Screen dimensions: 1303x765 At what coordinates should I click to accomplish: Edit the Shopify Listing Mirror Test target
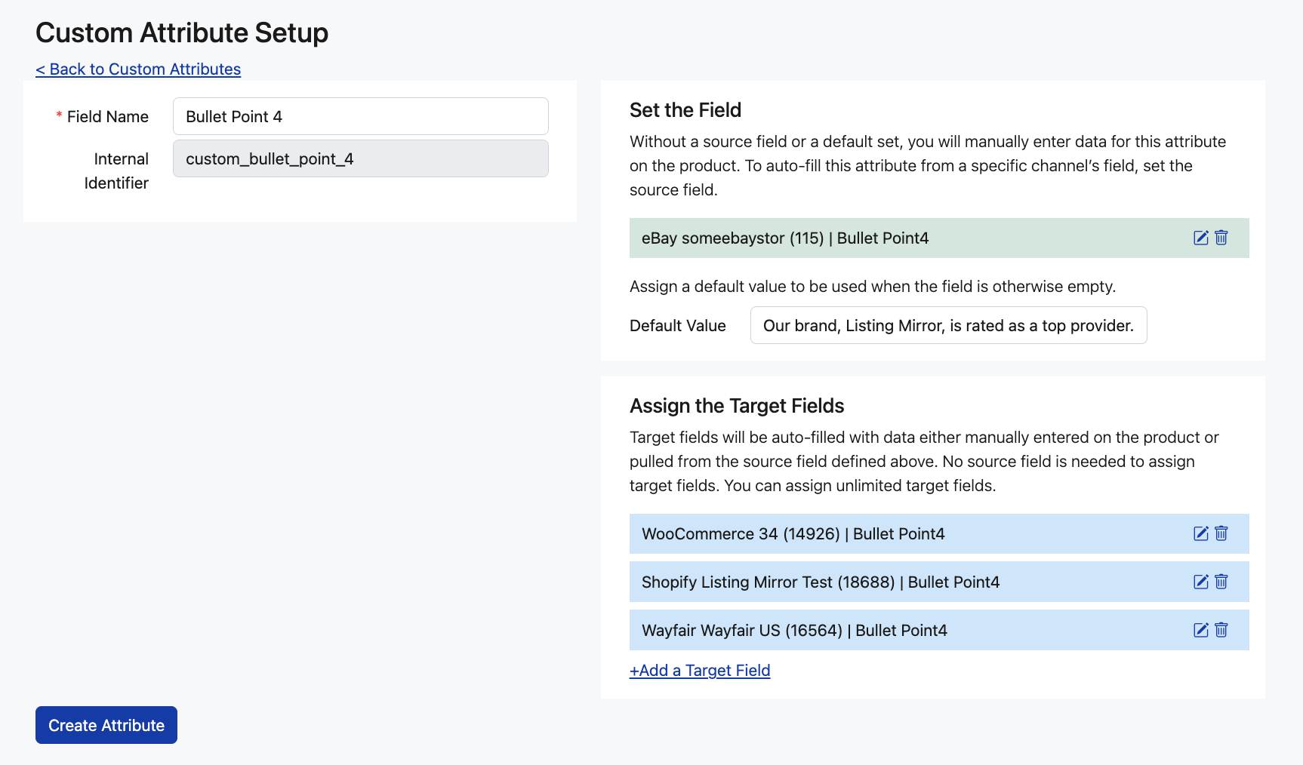(1200, 582)
